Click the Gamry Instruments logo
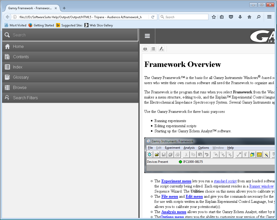277x220 pixels. click(x=262, y=36)
